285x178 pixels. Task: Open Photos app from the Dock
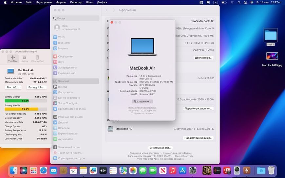[133, 170]
